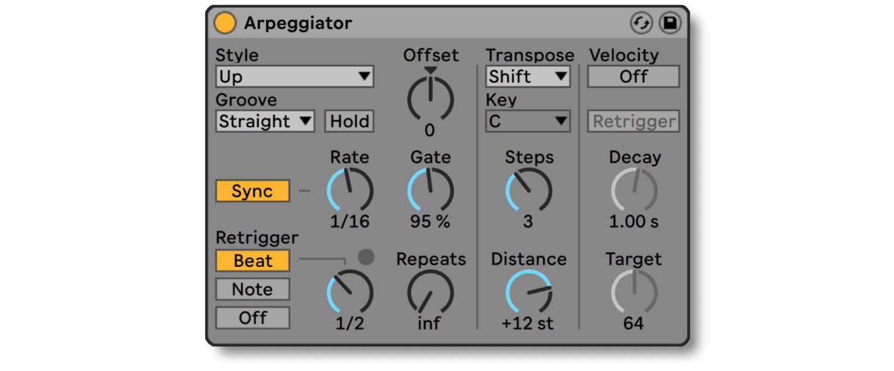Image resolution: width=894 pixels, height=371 pixels.
Task: Enable the Hold button
Action: [350, 121]
